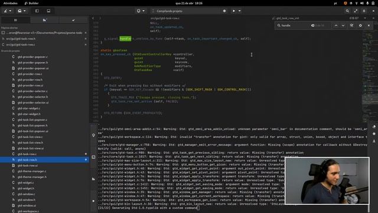The image size is (378, 213).
Task: Open the Builder app menu in top bar
Action: click(31, 3)
